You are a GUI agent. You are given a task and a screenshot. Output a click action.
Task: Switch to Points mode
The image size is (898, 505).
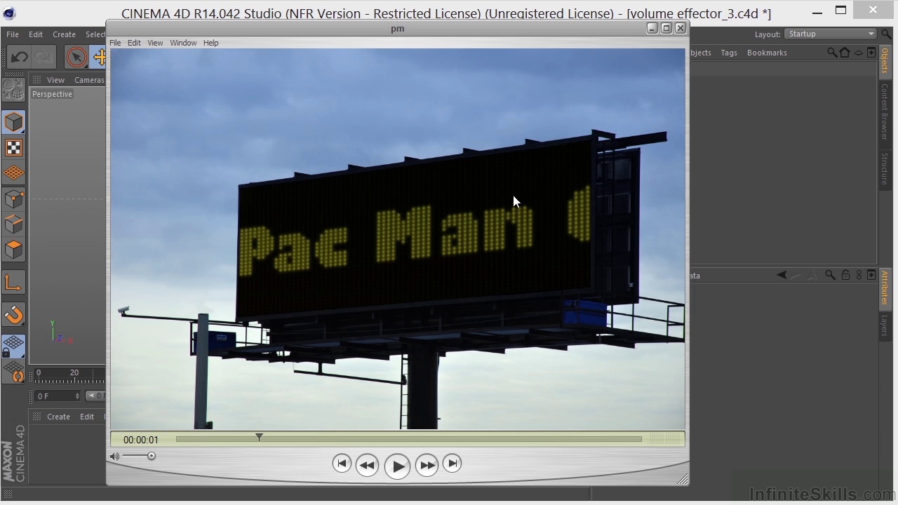click(13, 199)
